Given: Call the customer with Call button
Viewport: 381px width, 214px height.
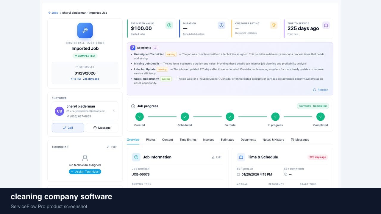Looking at the screenshot, I should pos(68,128).
